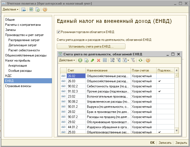This screenshot has height=147, width=190.
Task: Click scroll down arrow of accounts table
Action: (x=177, y=131)
